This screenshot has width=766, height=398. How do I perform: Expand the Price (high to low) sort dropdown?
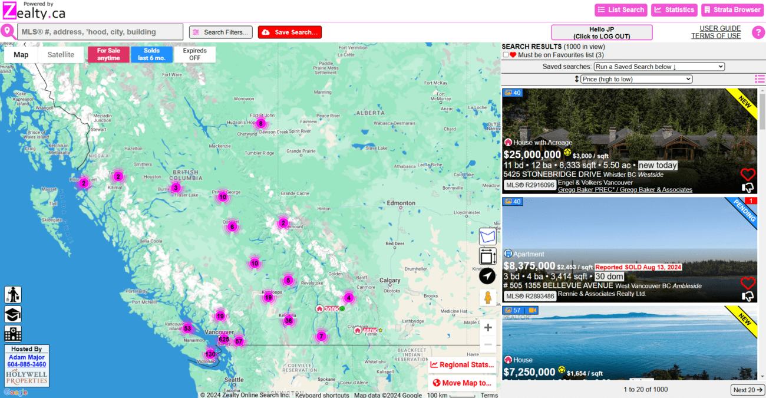click(x=636, y=79)
